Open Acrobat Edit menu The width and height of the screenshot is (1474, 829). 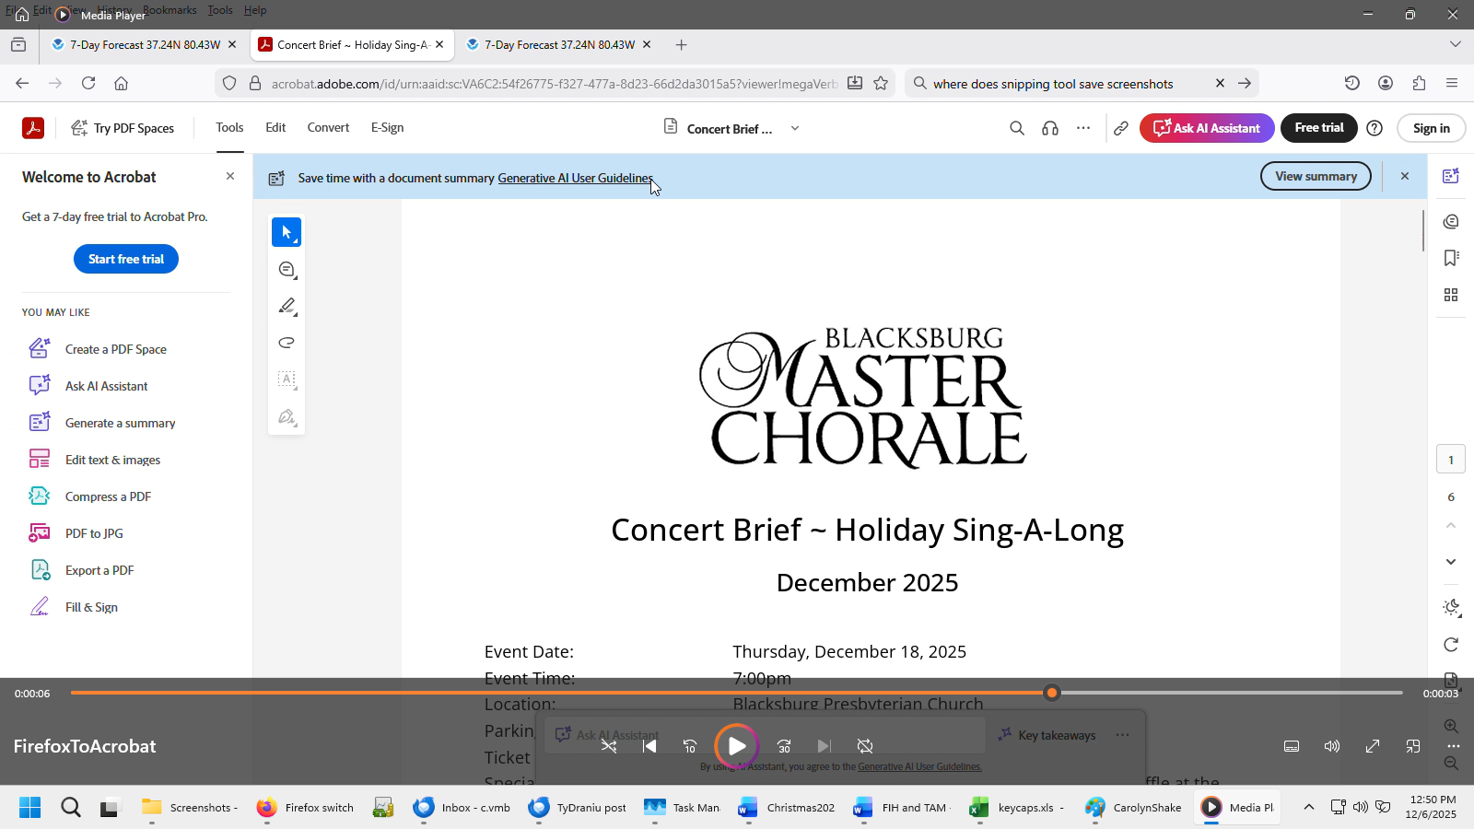275,128
